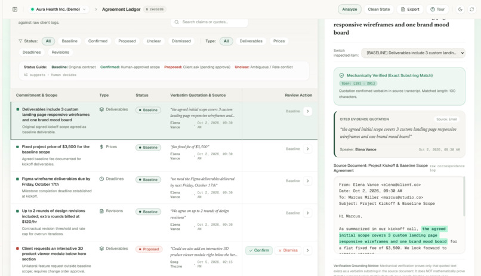The width and height of the screenshot is (481, 276).
Task: Confirm the 3D product viewer request
Action: [x=259, y=250]
